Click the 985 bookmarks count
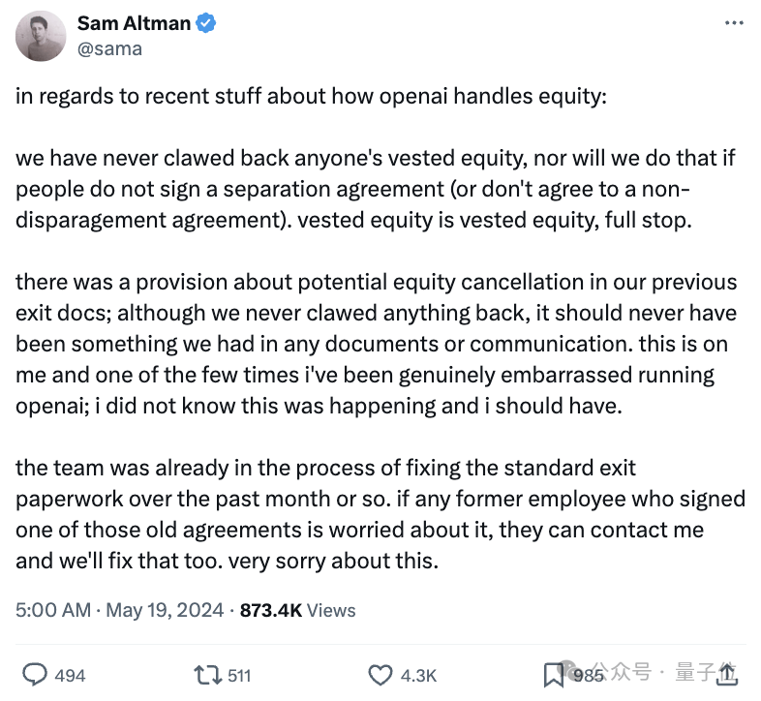The image size is (761, 701). tap(585, 675)
